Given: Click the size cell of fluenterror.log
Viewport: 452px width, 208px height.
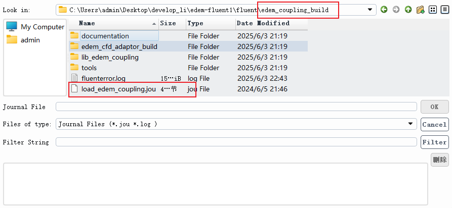Looking at the screenshot, I should 171,79.
